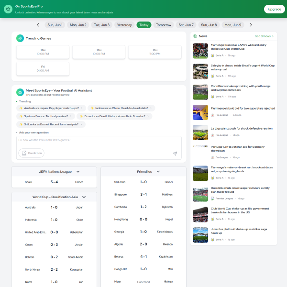The height and width of the screenshot is (287, 287).
Task: Open Flamengo LAFC wildcard article thumbnail
Action: (200, 51)
